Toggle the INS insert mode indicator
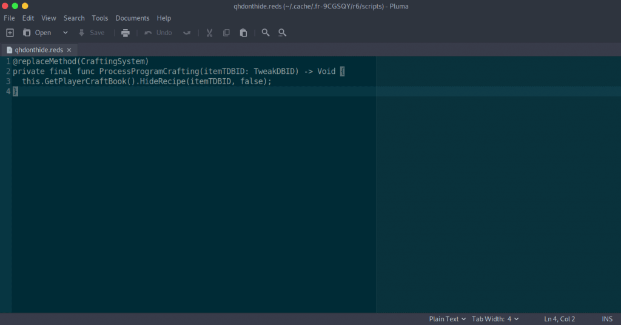 coord(606,319)
